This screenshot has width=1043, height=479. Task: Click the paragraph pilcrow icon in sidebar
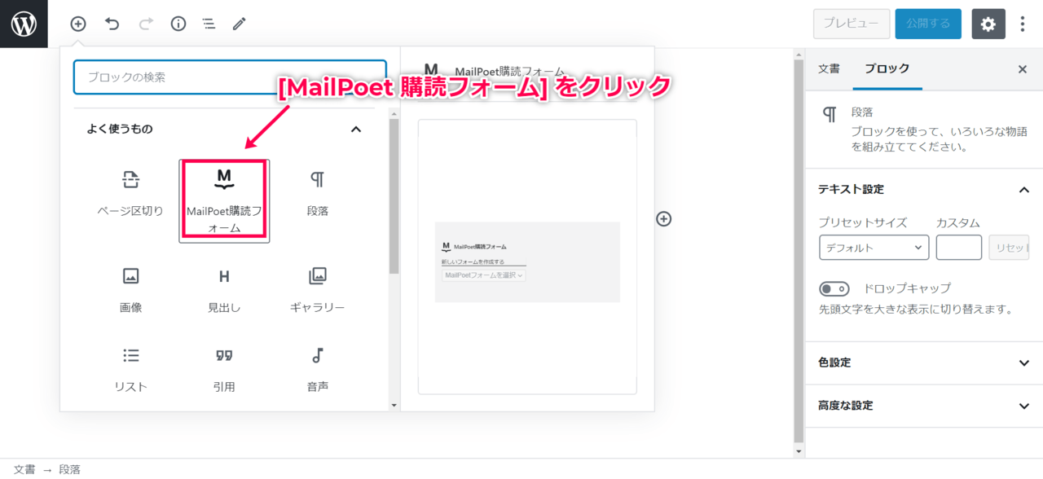coord(830,114)
